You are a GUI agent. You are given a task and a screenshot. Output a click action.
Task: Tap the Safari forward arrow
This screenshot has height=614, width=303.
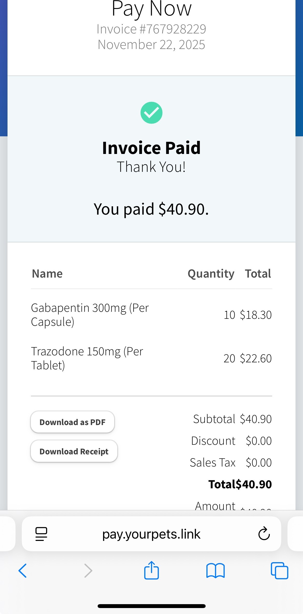pyautogui.click(x=88, y=571)
